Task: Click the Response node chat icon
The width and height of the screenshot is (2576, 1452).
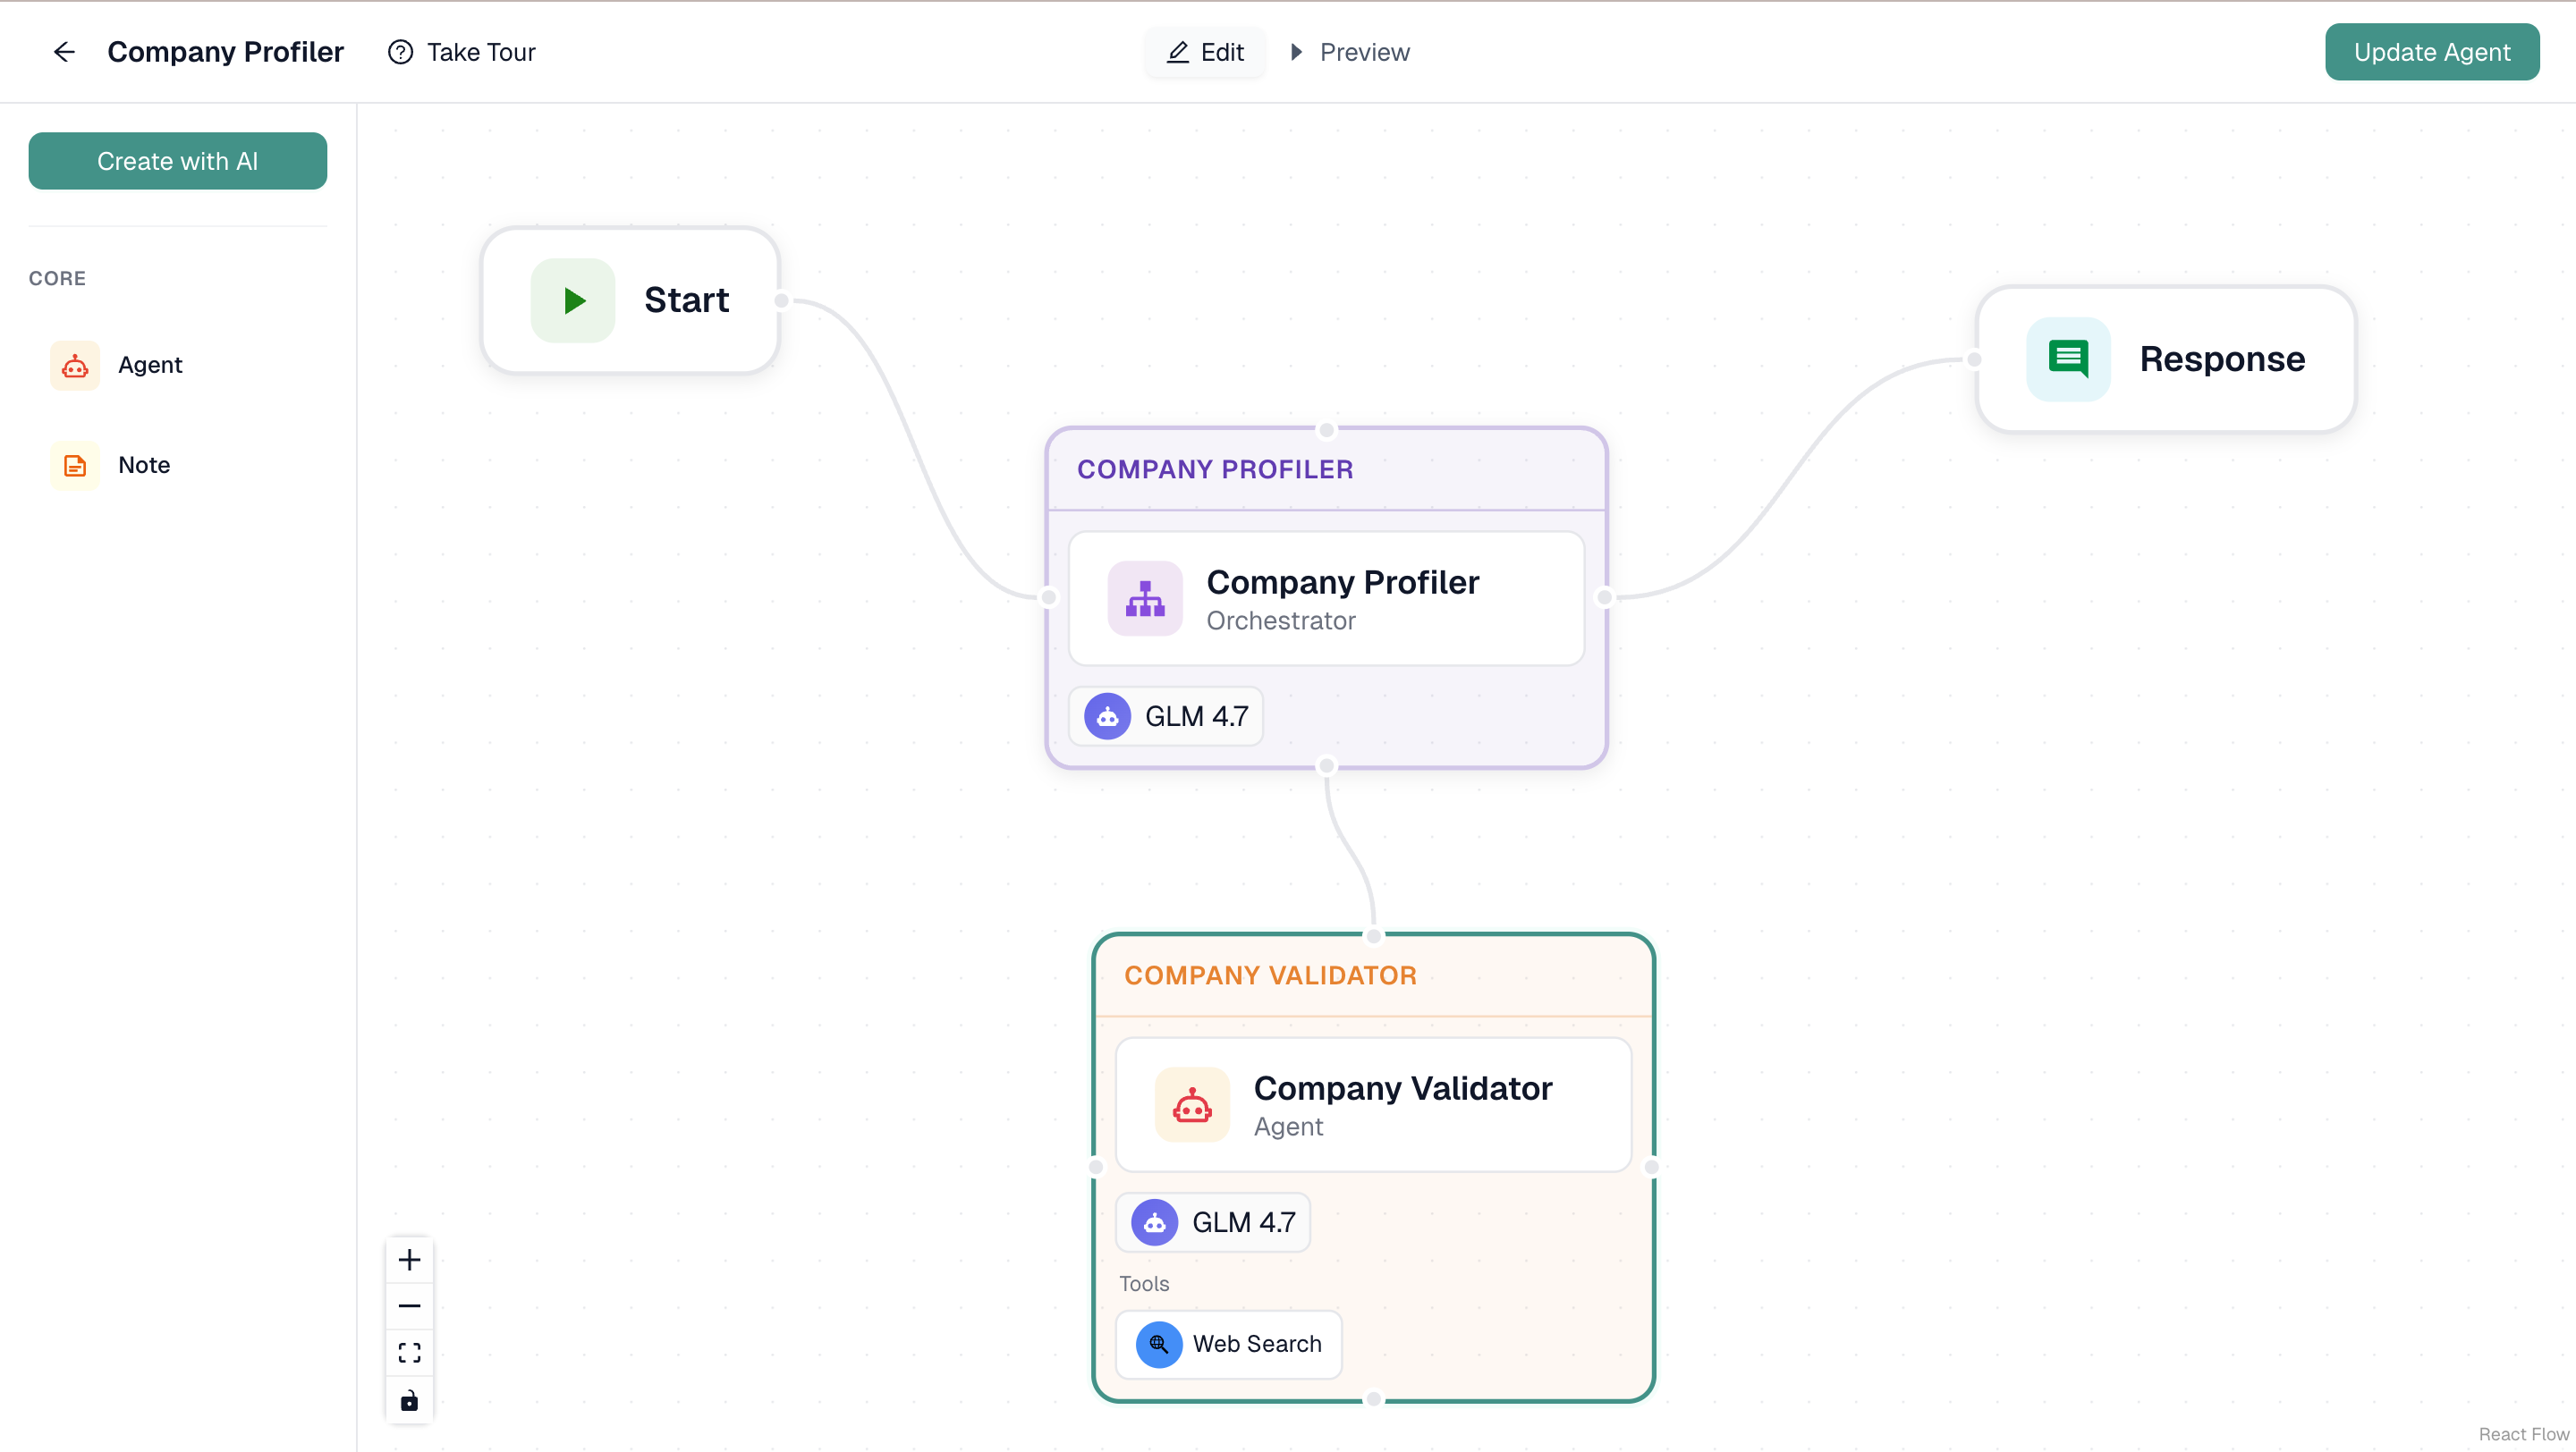Action: pyautogui.click(x=2068, y=359)
